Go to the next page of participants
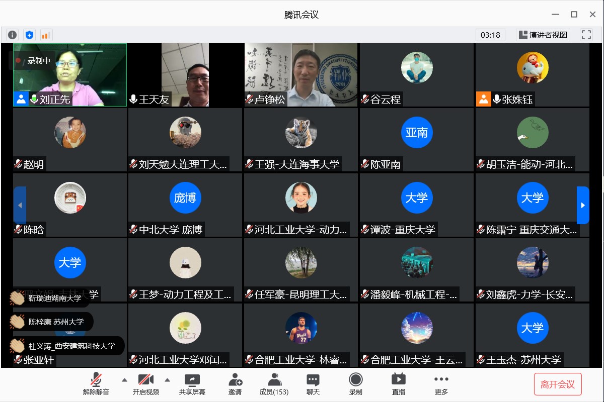 click(583, 205)
